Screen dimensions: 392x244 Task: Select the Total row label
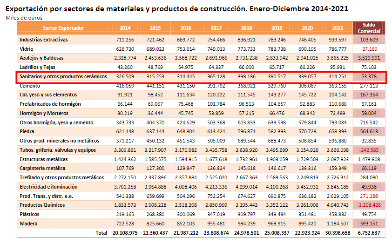[101, 233]
